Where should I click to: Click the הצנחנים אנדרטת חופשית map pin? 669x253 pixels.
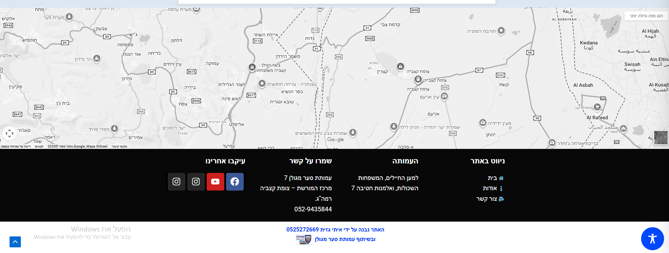coord(262,84)
